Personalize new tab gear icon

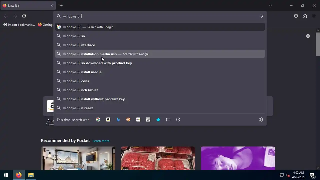[x=308, y=36]
